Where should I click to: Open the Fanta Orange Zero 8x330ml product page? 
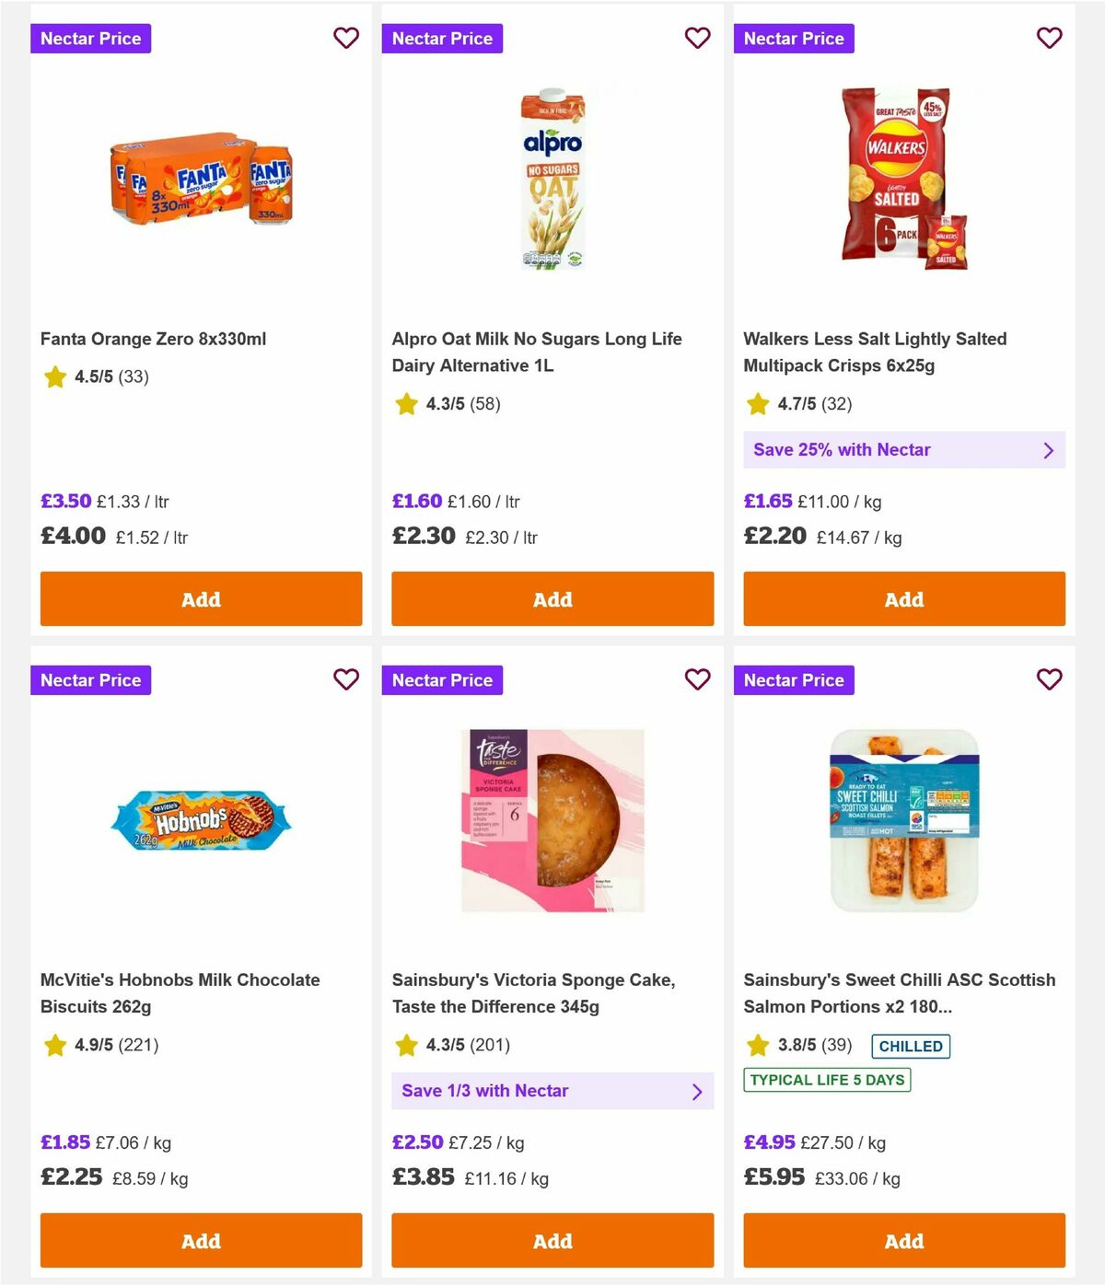coord(153,338)
